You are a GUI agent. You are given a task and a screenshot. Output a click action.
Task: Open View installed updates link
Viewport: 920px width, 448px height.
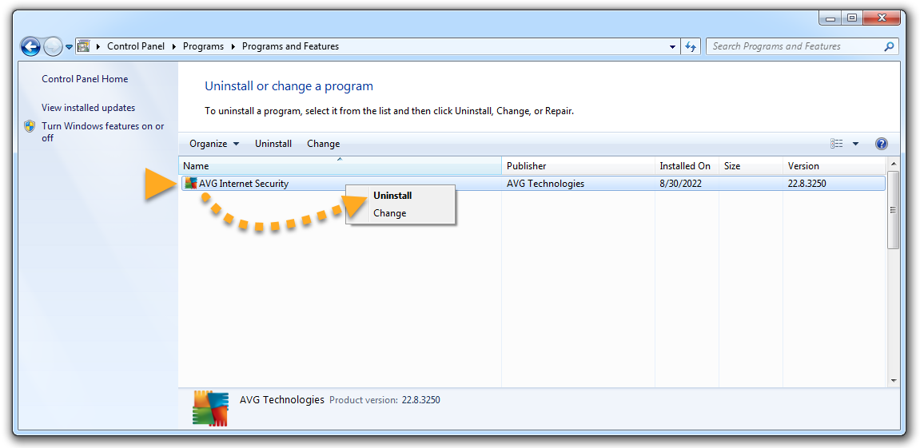click(x=88, y=108)
